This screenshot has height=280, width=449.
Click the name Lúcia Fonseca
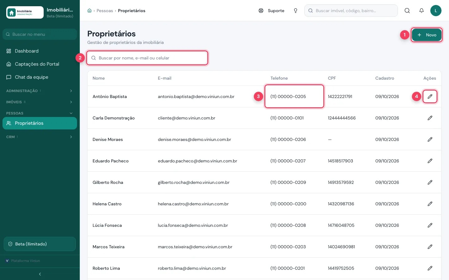click(107, 225)
